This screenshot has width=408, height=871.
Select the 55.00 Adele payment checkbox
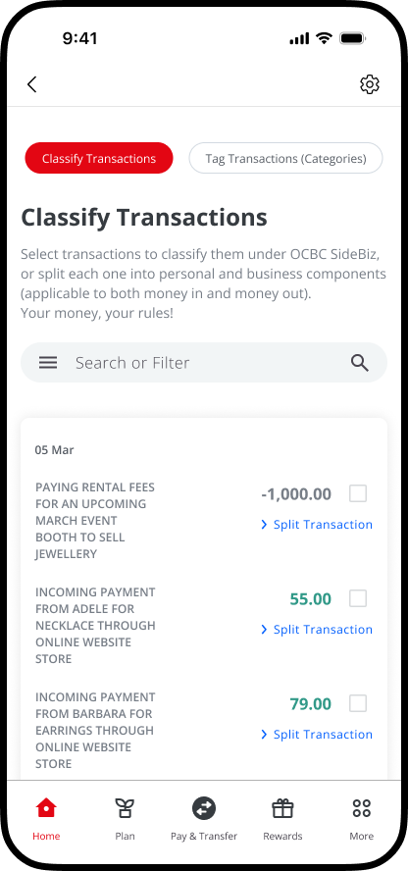click(x=357, y=598)
